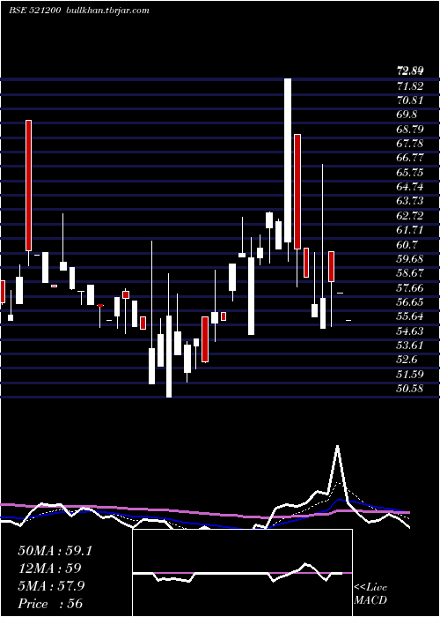
Task: Click the MACD inset chart panel
Action: (x=242, y=573)
